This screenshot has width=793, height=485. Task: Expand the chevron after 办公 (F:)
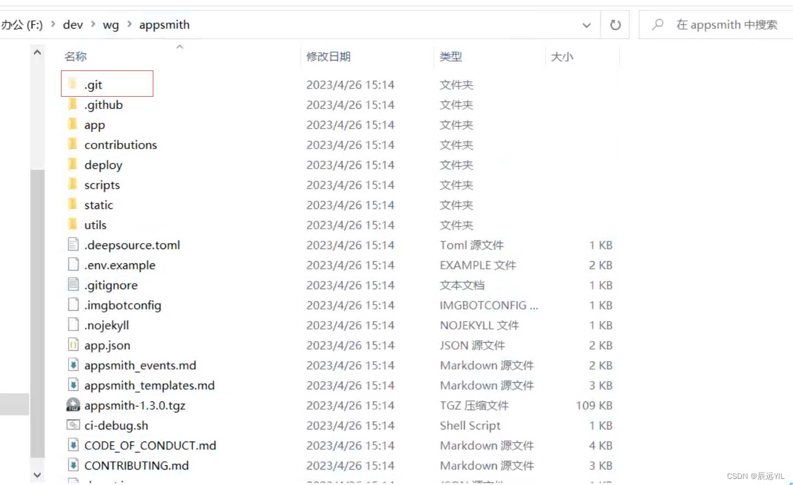click(53, 24)
